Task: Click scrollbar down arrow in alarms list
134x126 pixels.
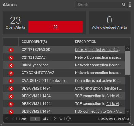Action: (128, 111)
